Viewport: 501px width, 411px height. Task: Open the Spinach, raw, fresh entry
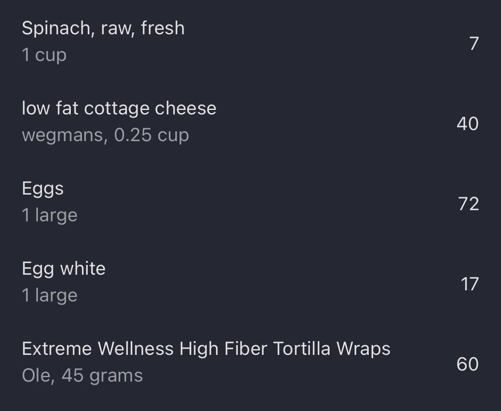tap(250, 42)
